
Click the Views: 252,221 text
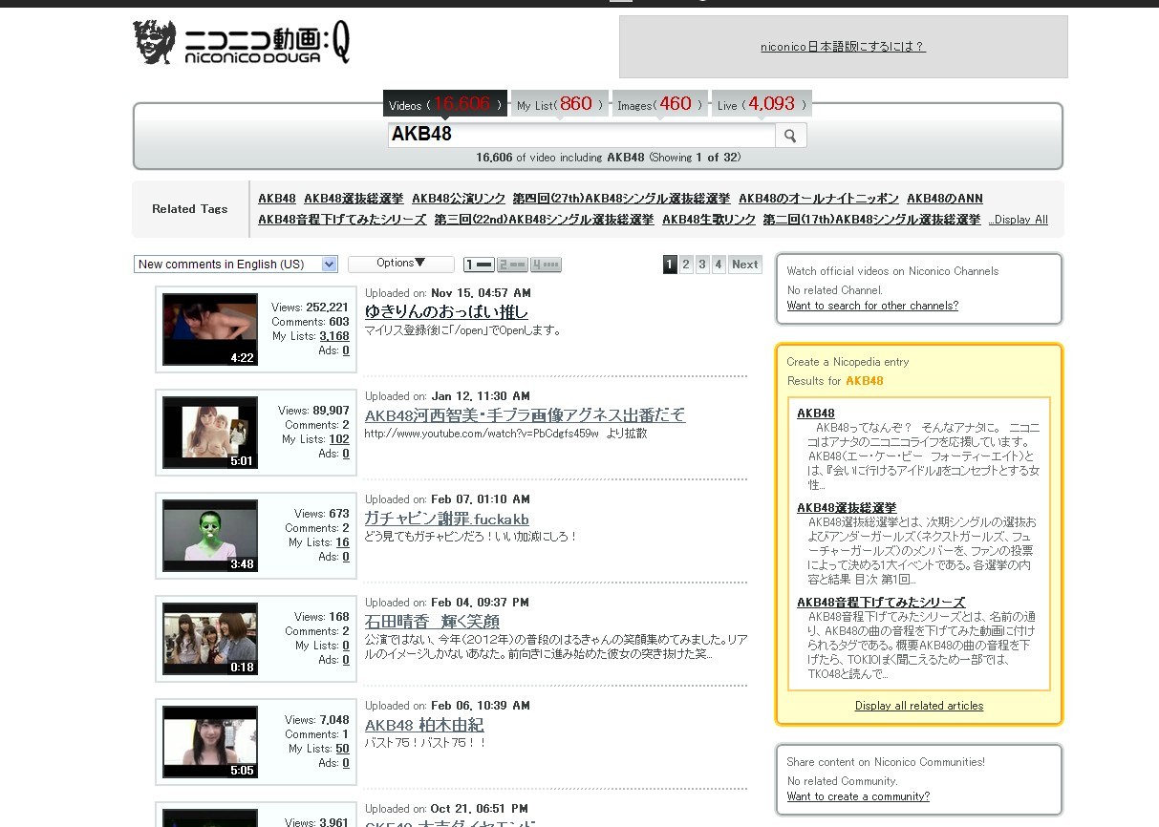pyautogui.click(x=311, y=307)
